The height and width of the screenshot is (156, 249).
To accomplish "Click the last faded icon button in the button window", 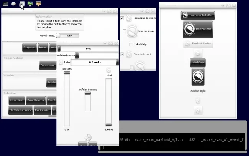I will [x=198, y=111].
